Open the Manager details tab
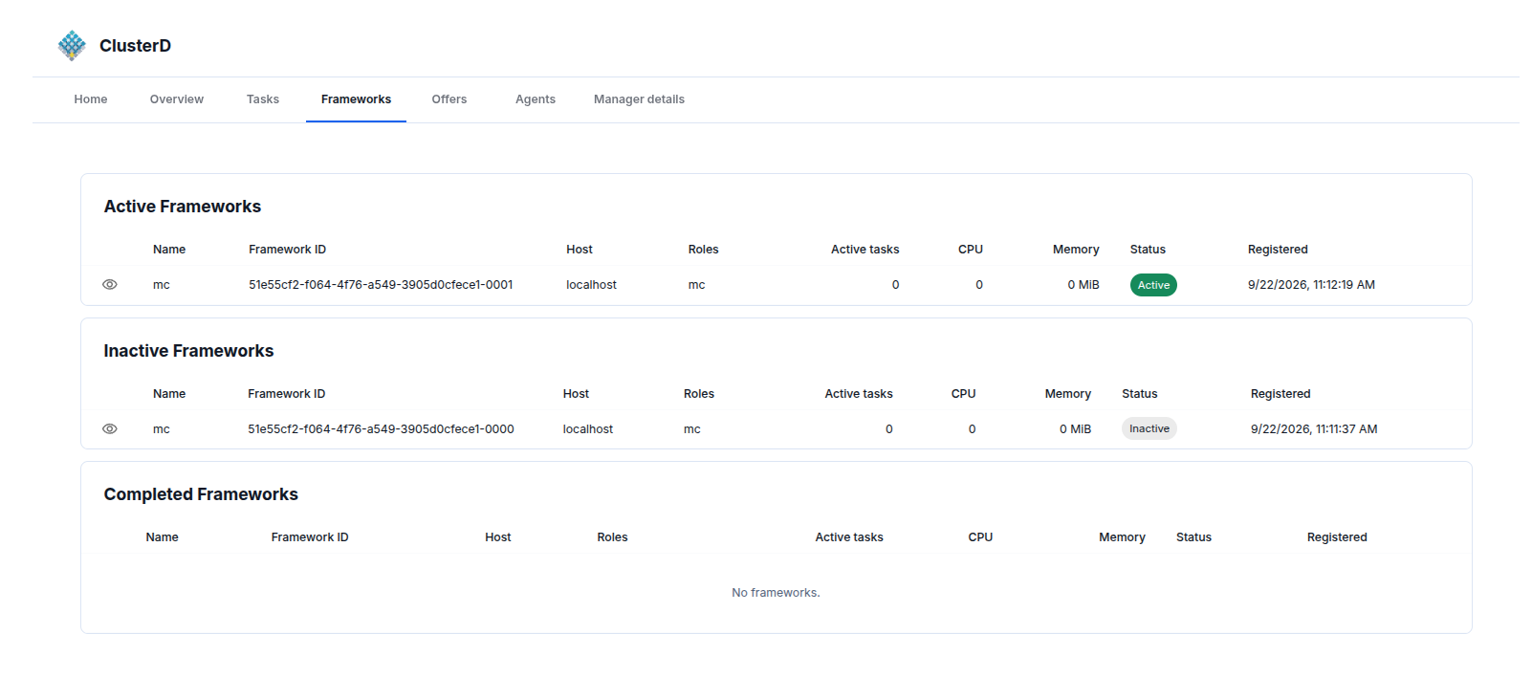Viewport: 1532px width, 678px height. point(639,99)
